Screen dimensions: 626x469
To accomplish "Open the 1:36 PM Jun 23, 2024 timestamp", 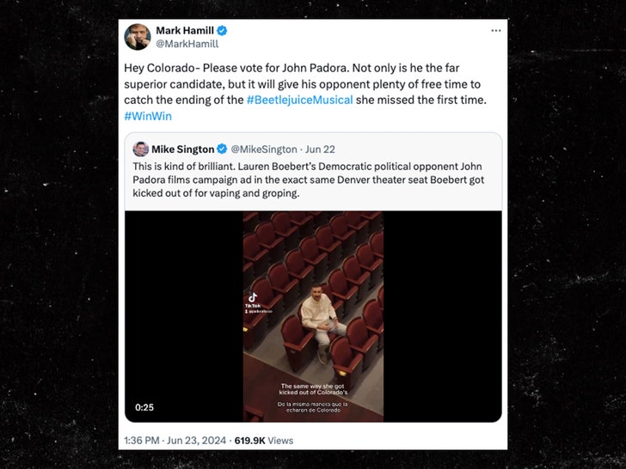I will pyautogui.click(x=172, y=441).
